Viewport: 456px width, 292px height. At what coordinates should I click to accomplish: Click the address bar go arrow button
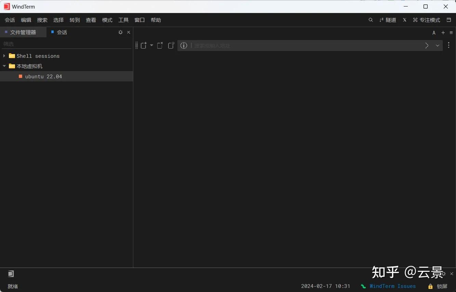click(426, 45)
